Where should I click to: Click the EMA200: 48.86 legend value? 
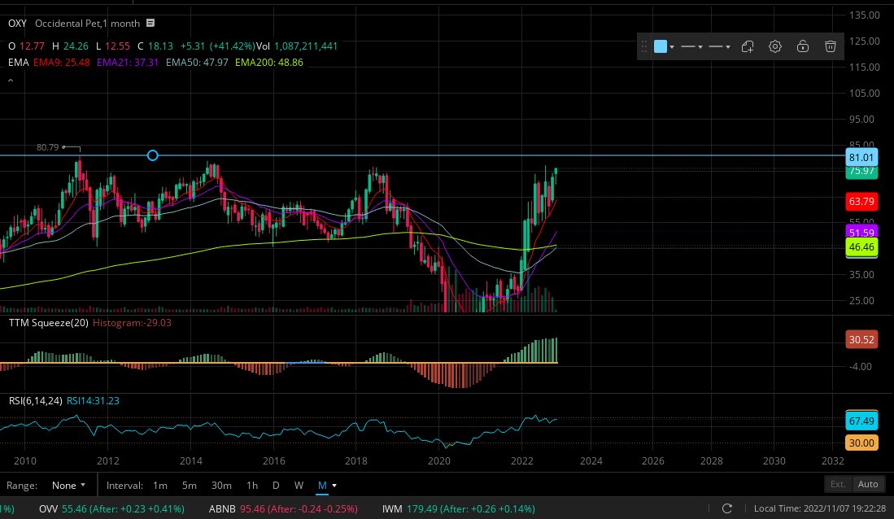point(269,62)
